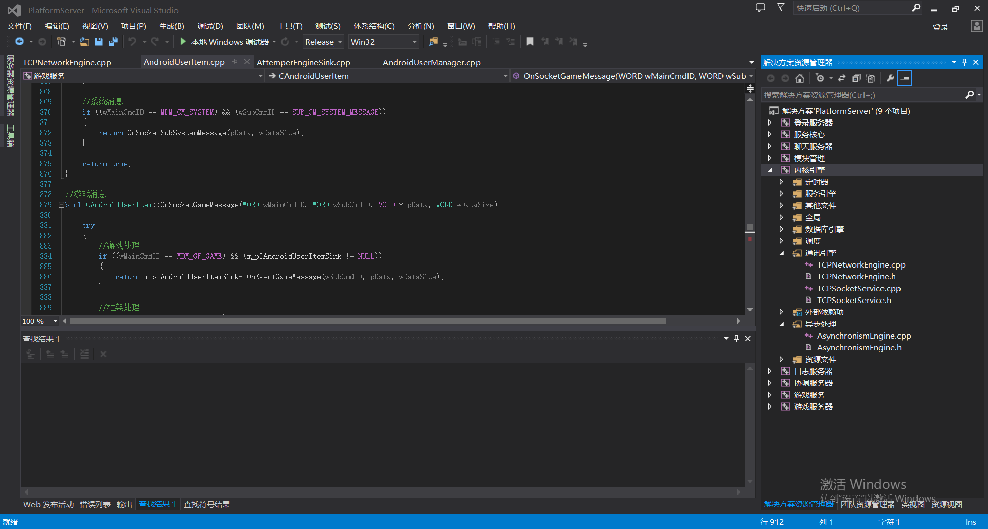988x529 pixels.
Task: Open the 错误列表 panel tab
Action: point(95,504)
